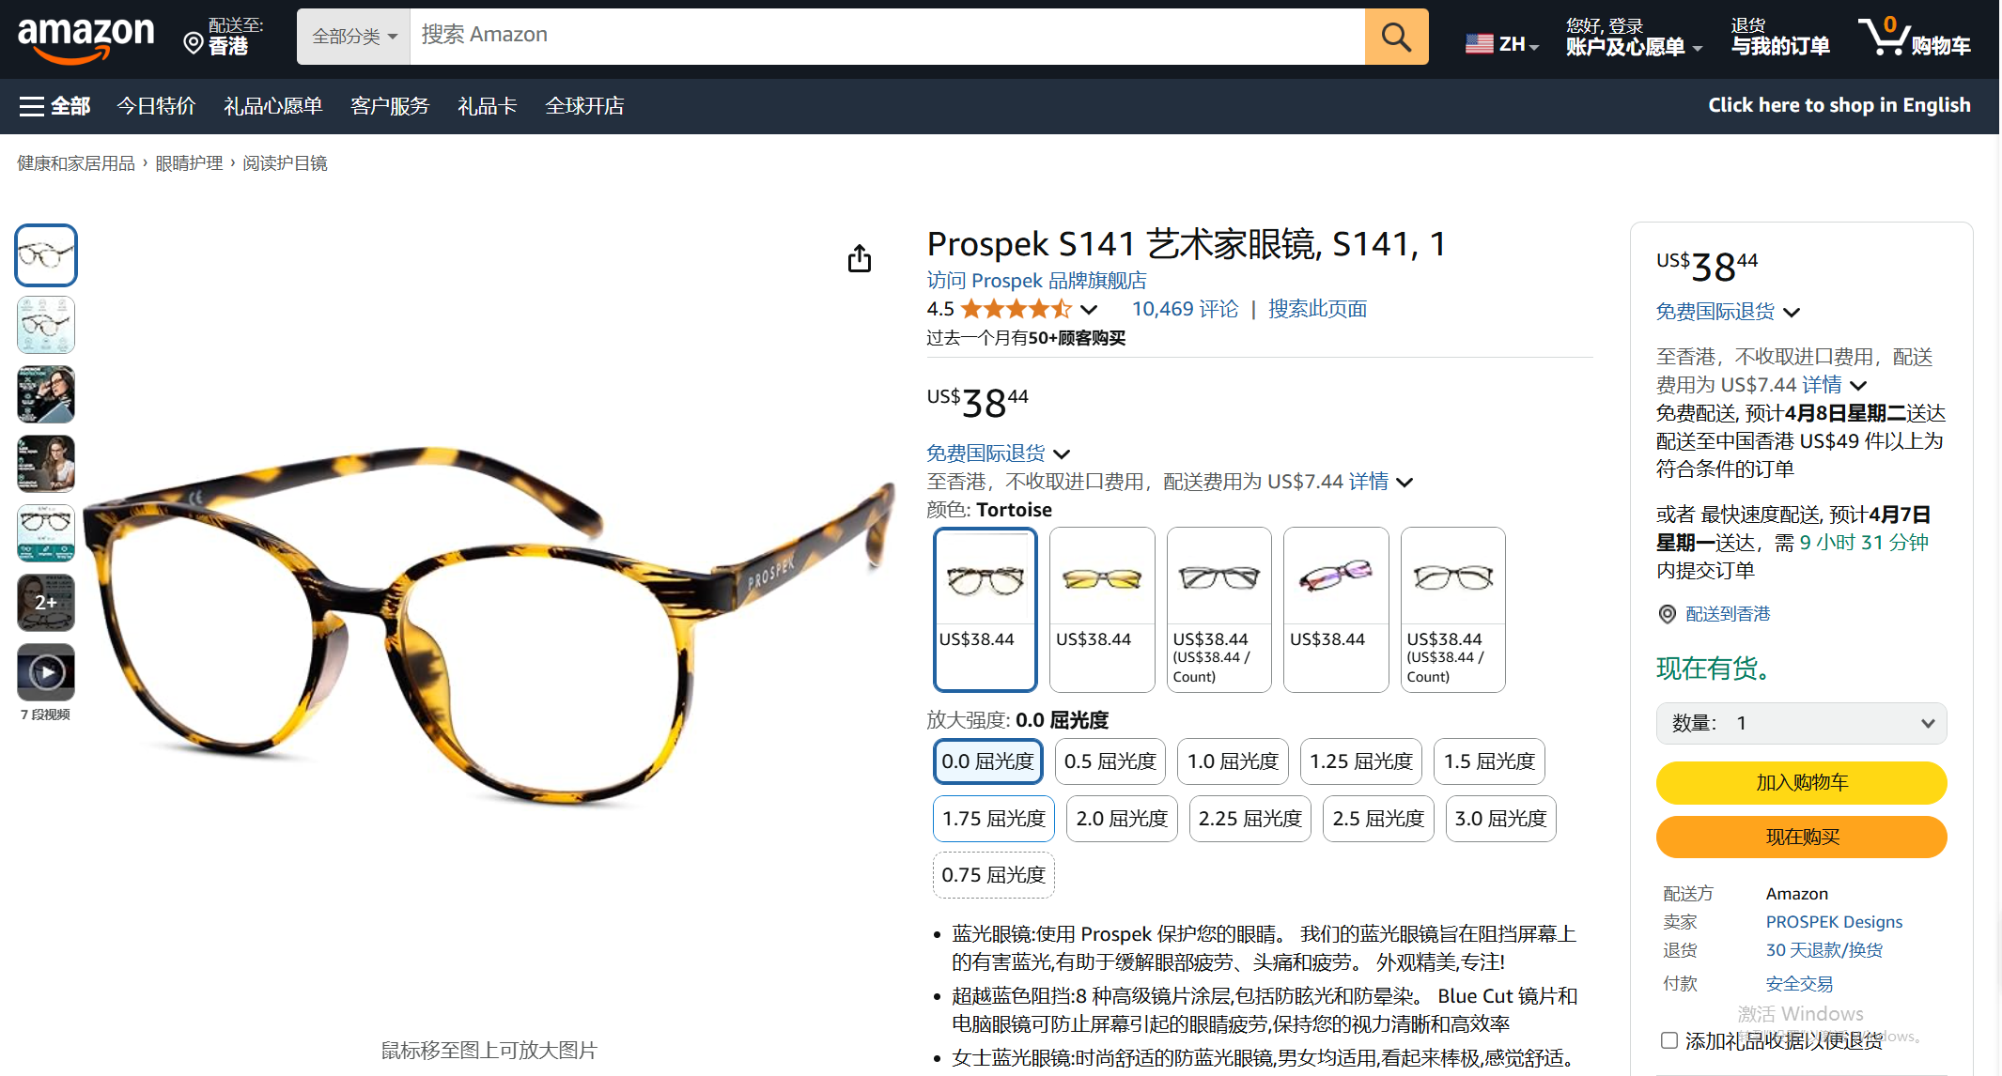Open the quantity 数量 dropdown
The image size is (2002, 1076).
tap(1801, 723)
